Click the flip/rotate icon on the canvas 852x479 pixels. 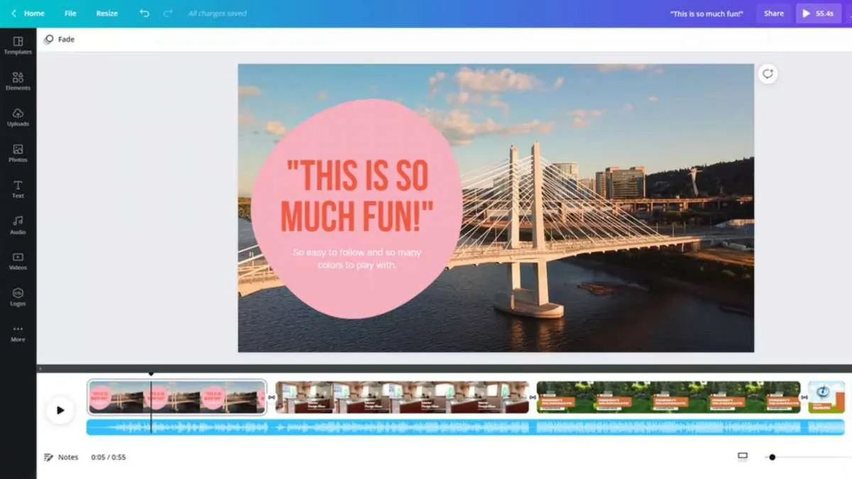point(767,73)
